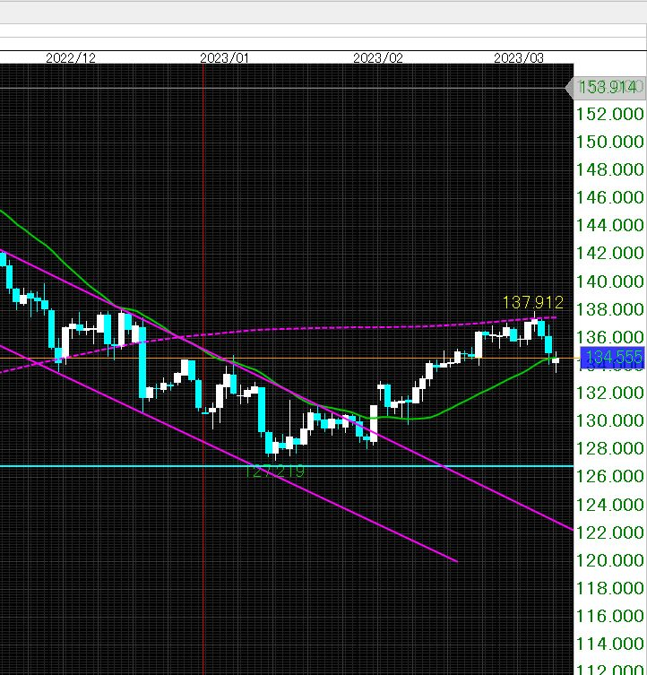Click the 116.000 axis price label

click(609, 616)
